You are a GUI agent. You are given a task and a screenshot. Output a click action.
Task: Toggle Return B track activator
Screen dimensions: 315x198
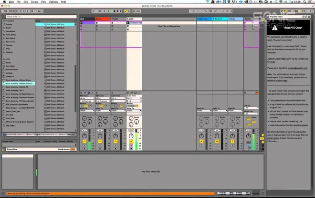217,142
